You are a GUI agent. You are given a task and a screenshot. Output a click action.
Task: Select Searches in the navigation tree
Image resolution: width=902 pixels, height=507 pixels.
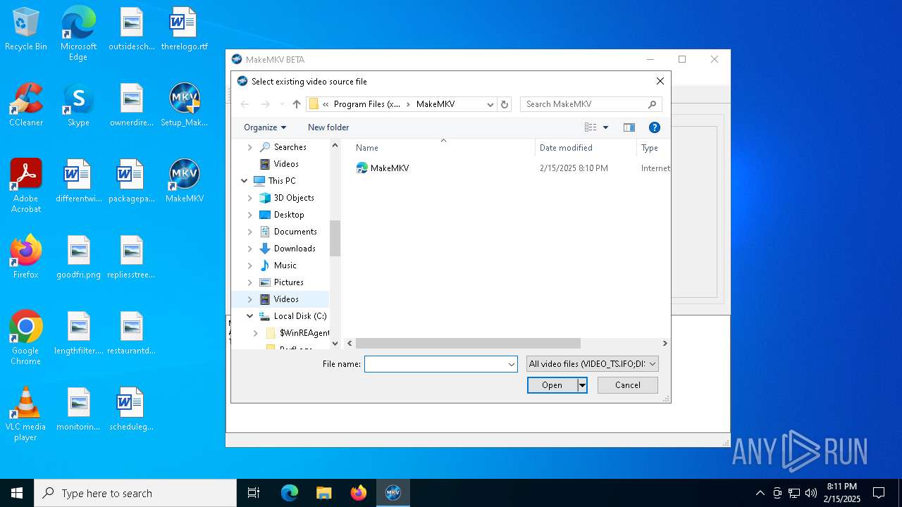[x=290, y=147]
